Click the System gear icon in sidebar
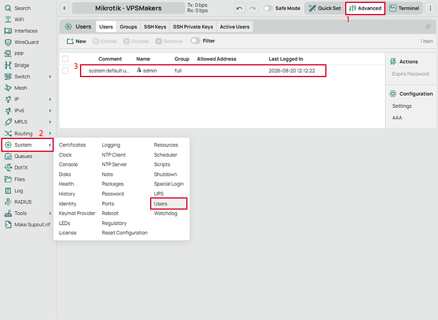The height and width of the screenshot is (320, 438). (8, 145)
